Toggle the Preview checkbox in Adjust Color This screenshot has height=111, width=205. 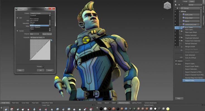[43, 67]
